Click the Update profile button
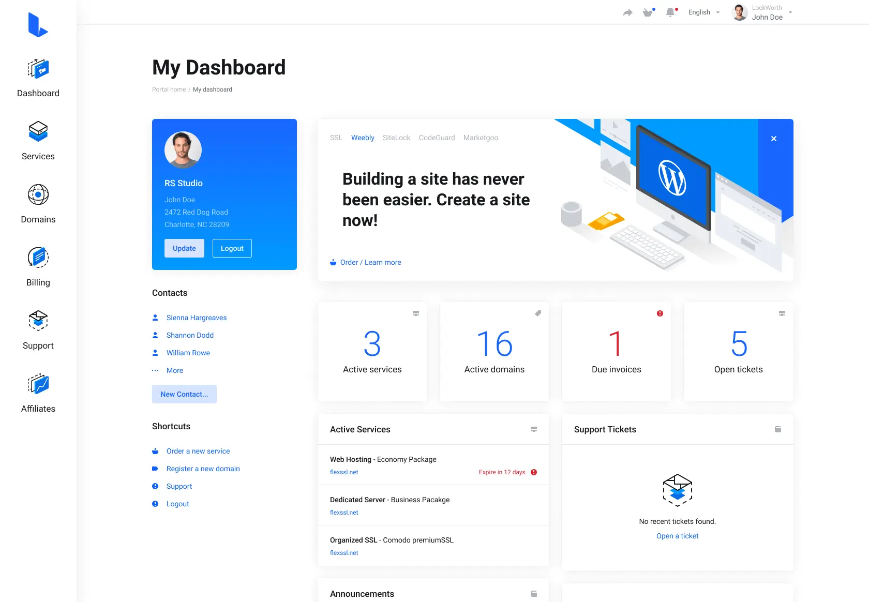 [184, 248]
